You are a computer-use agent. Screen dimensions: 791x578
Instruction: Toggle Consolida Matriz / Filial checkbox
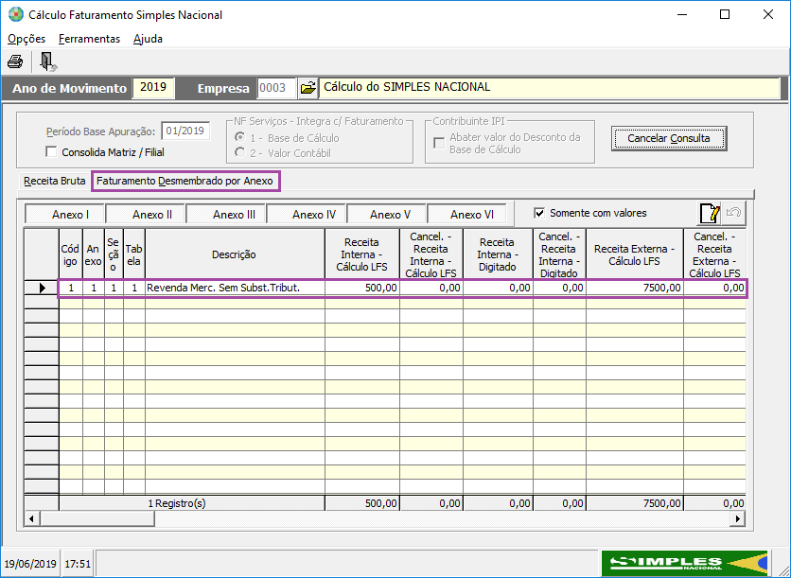coord(51,151)
